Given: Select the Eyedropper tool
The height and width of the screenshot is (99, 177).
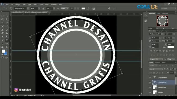Looking at the screenshot, I should (7, 23).
